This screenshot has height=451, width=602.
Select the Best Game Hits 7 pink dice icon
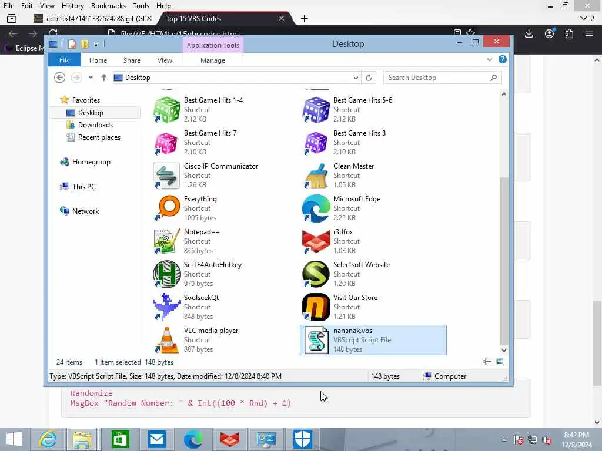click(x=166, y=143)
